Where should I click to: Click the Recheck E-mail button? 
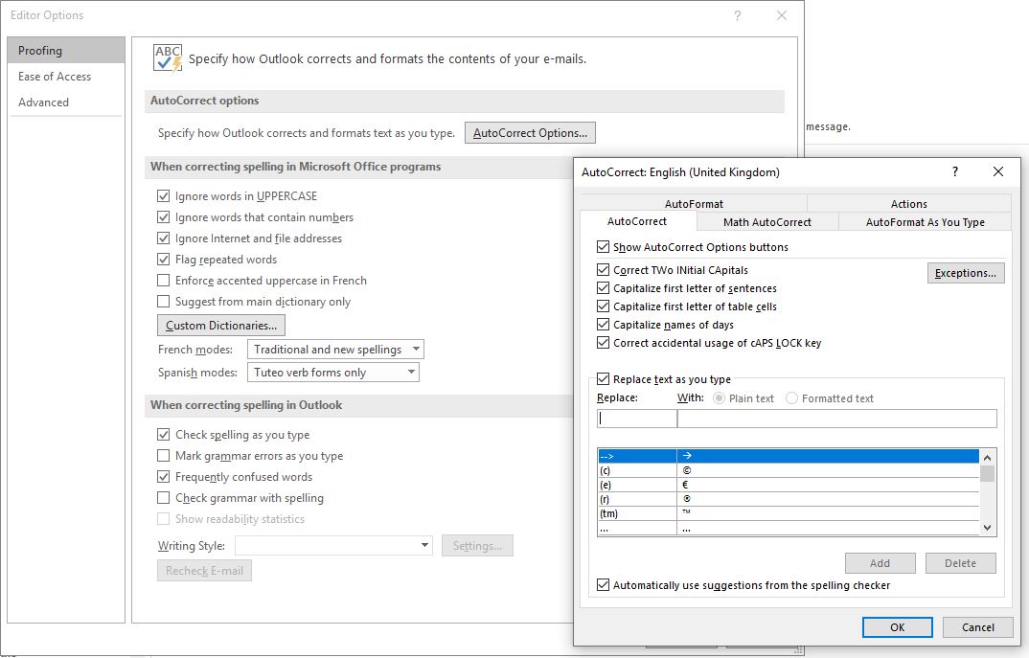tap(204, 571)
